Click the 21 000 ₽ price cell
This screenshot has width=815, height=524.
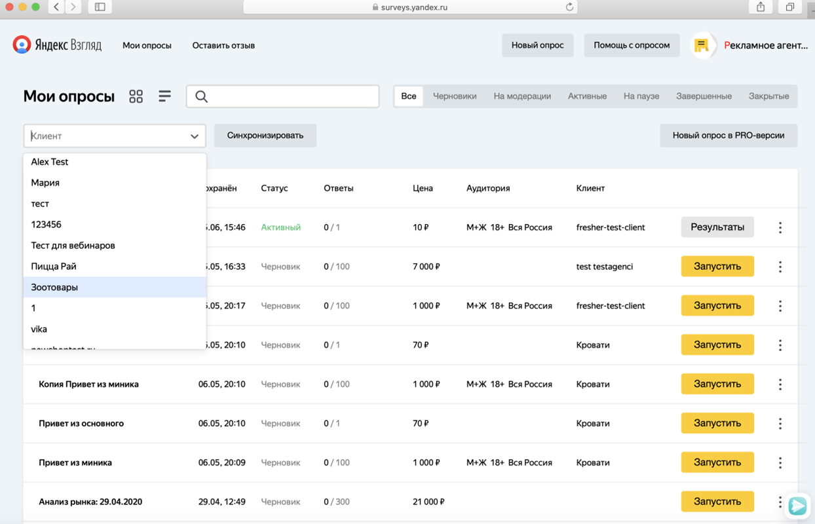[428, 502]
